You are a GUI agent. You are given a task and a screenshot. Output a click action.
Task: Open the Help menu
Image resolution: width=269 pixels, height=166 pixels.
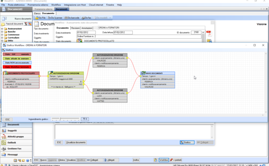tap(119, 5)
